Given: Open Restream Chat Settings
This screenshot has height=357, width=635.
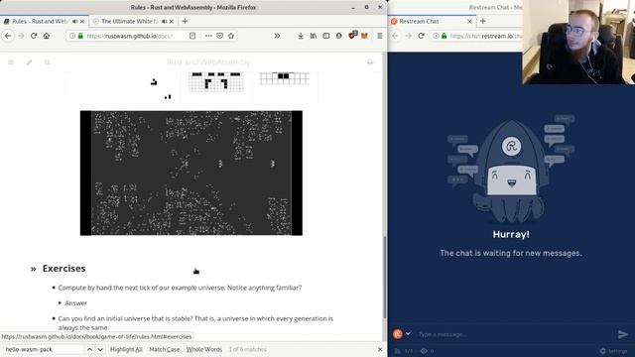Looking at the screenshot, I should [613, 351].
